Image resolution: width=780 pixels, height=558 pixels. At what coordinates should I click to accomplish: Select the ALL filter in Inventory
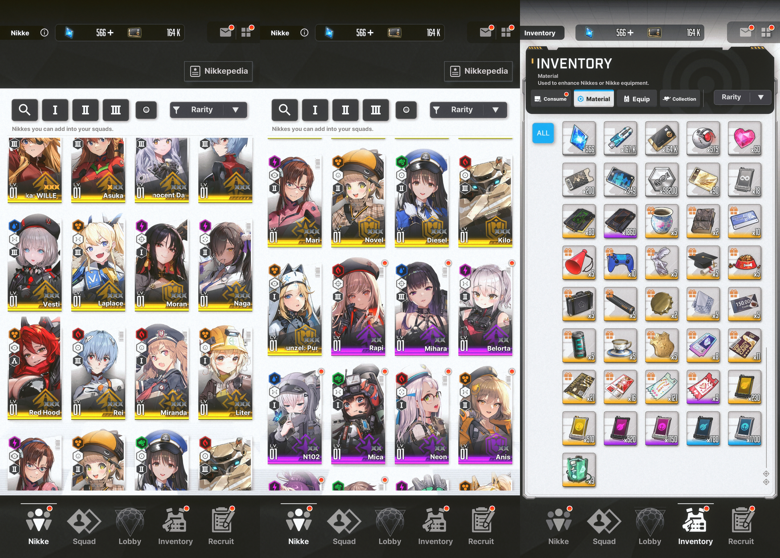click(x=543, y=133)
